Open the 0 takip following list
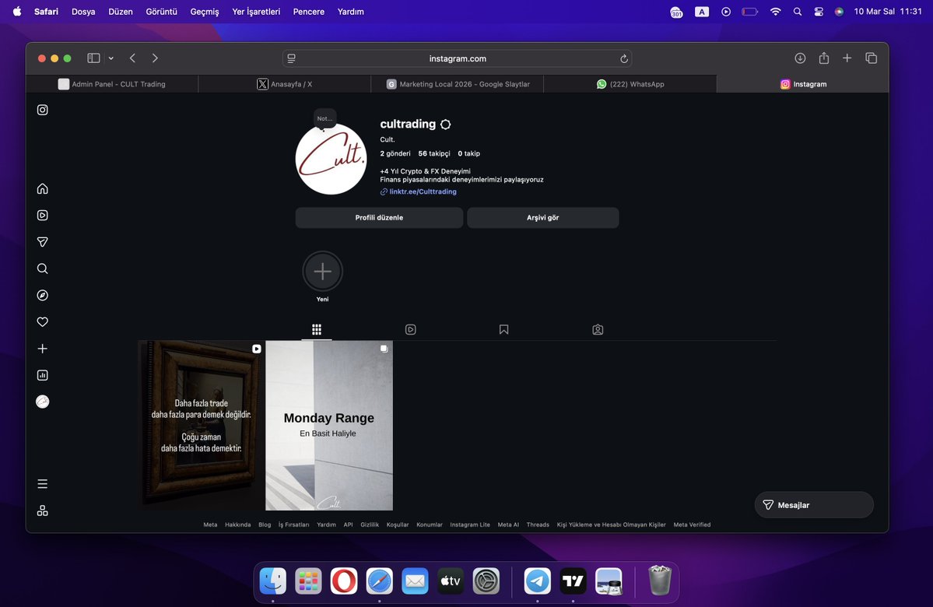The height and width of the screenshot is (607, 933). [469, 153]
